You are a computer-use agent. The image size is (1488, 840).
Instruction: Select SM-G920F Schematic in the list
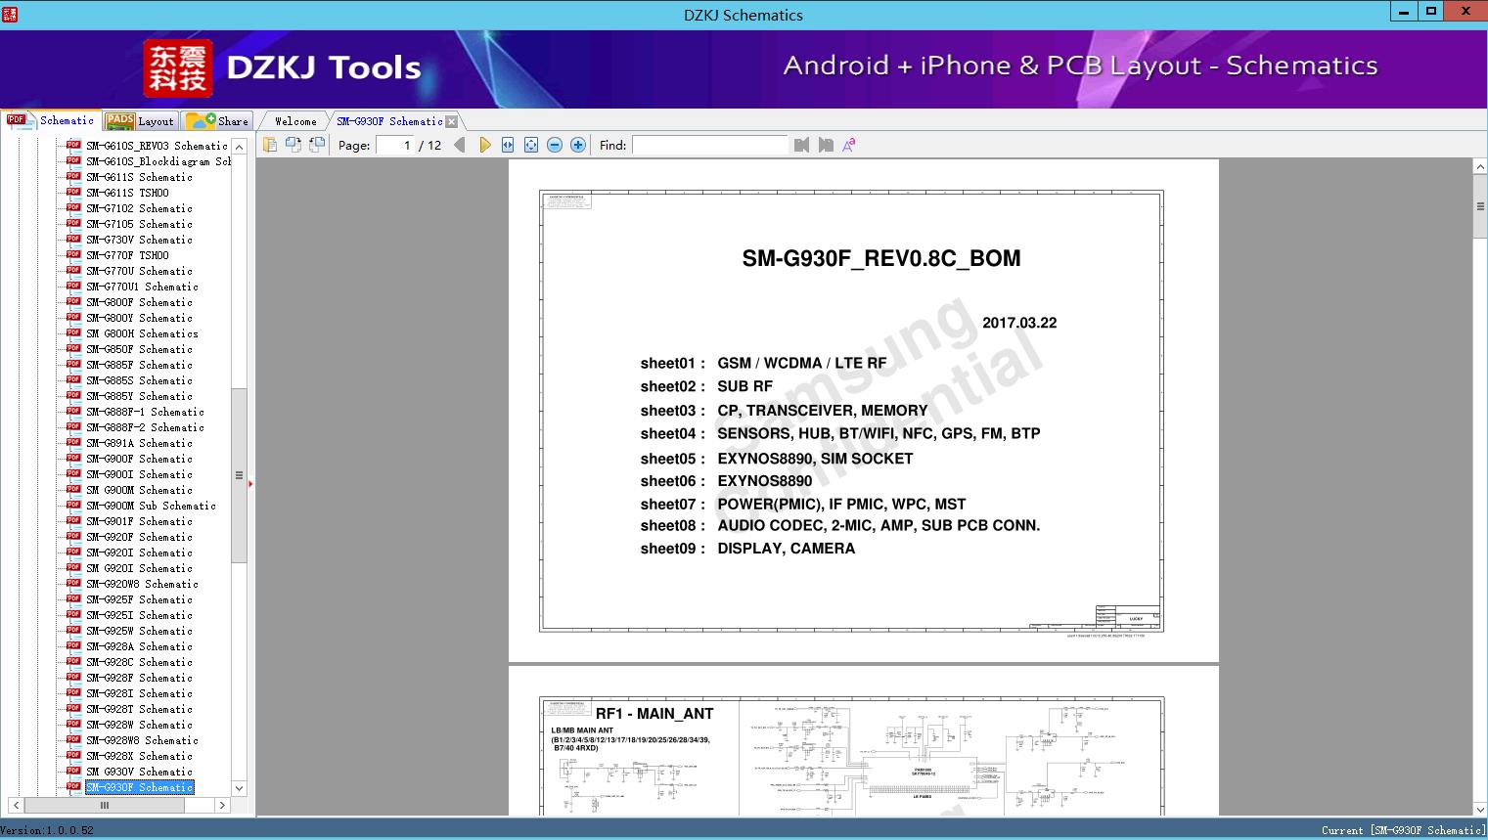(139, 537)
